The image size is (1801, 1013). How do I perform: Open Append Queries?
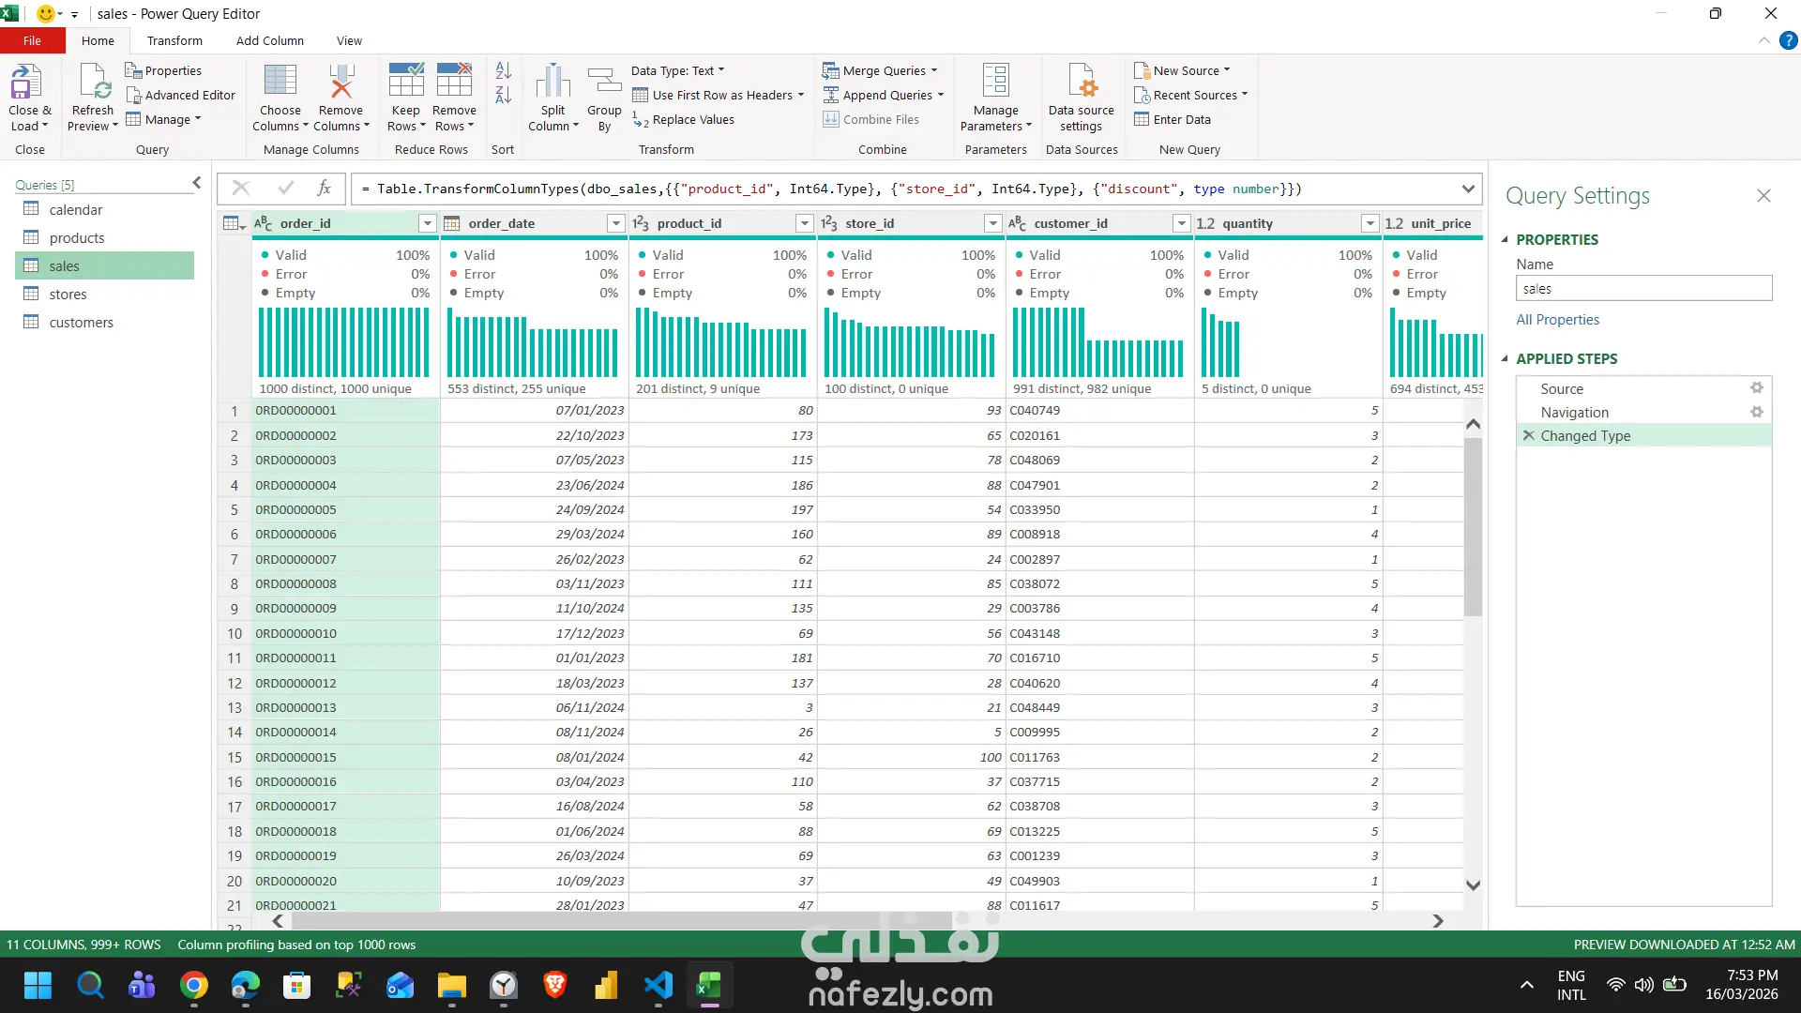click(884, 95)
